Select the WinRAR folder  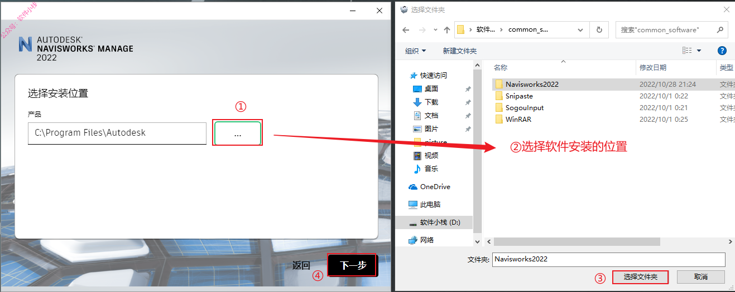[x=518, y=120]
